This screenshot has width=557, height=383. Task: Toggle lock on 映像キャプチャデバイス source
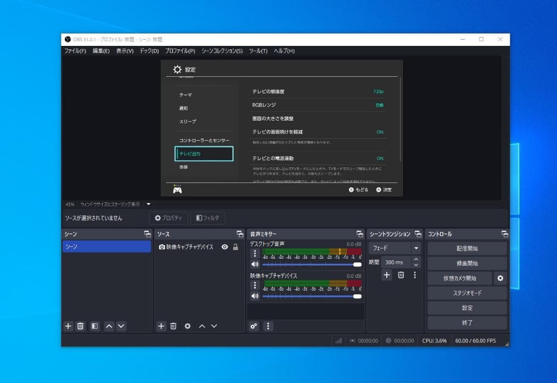pos(236,247)
